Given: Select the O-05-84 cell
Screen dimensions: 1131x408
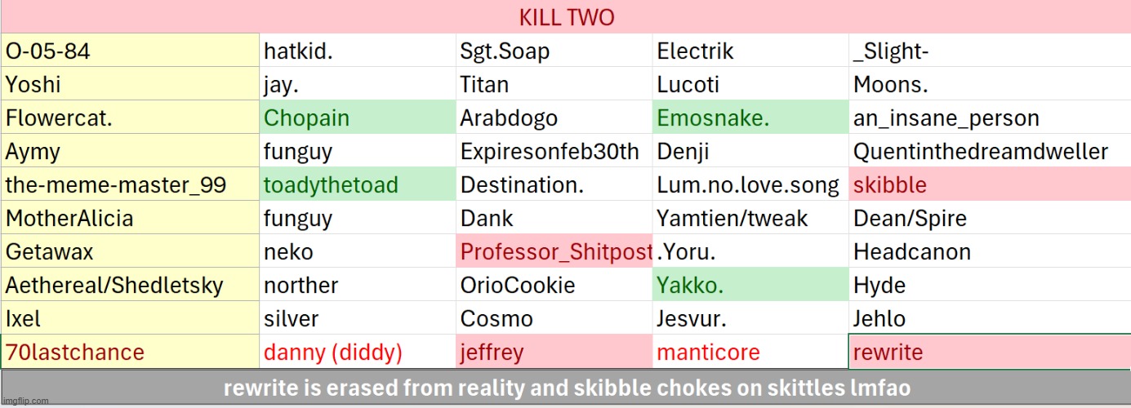Looking at the screenshot, I should pos(131,51).
